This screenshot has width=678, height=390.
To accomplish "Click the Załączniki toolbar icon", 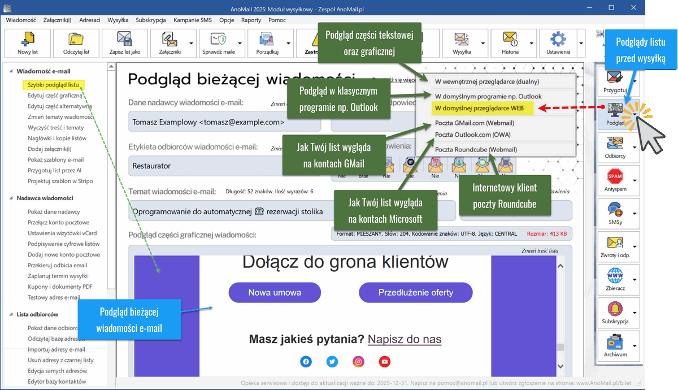I will [169, 40].
